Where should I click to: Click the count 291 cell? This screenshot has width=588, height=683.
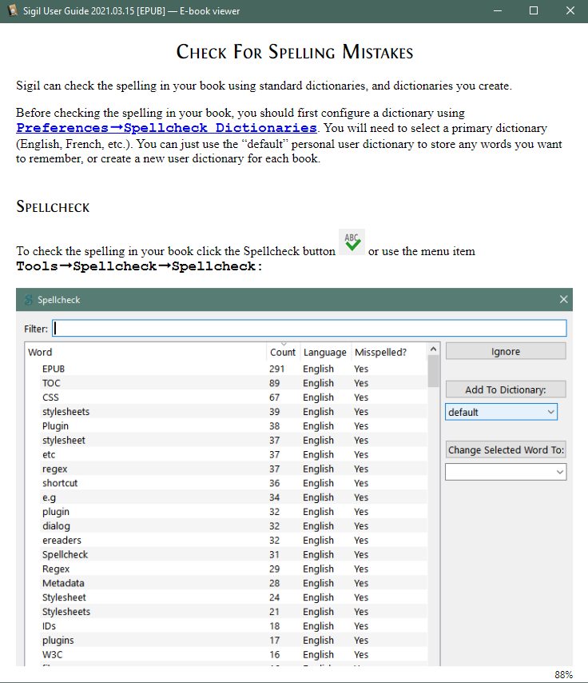pos(276,369)
